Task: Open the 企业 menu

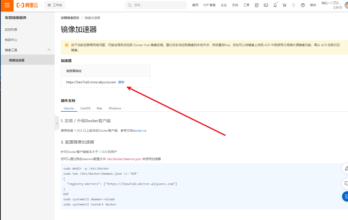Action: point(224,5)
